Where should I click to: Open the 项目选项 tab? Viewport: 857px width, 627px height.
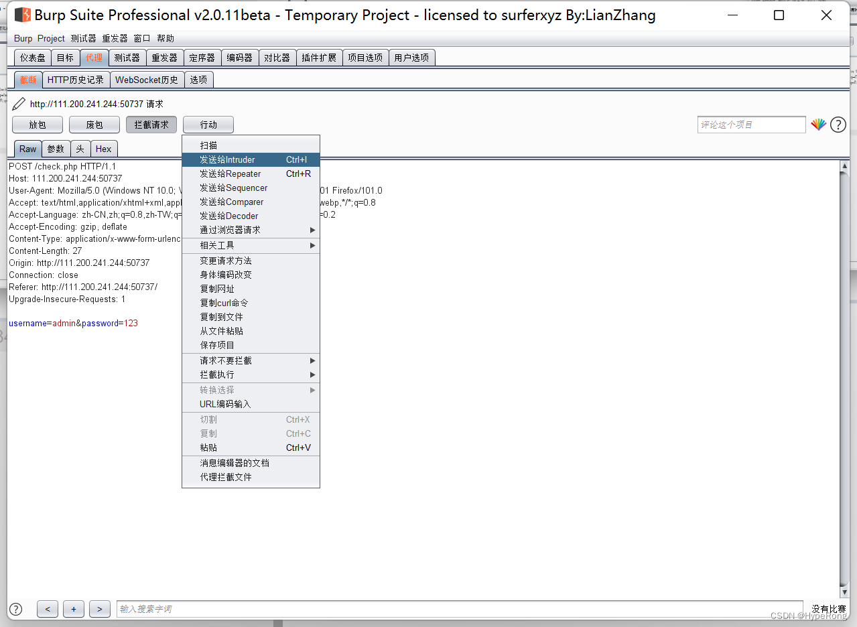tap(365, 58)
